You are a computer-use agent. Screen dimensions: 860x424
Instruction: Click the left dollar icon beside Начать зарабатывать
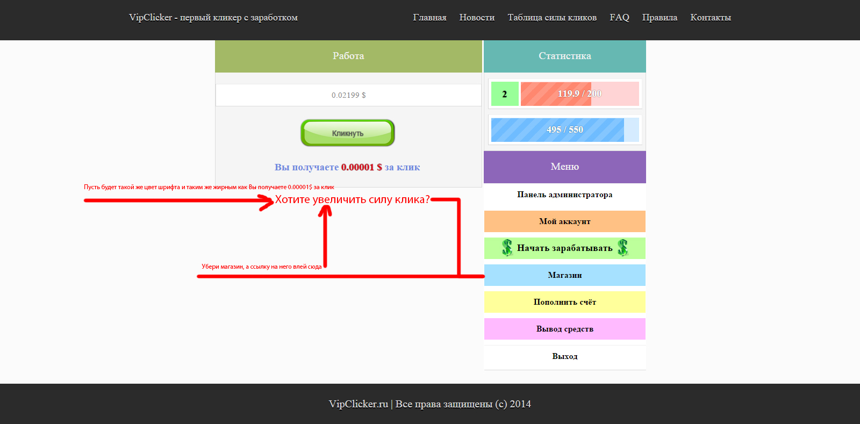point(507,248)
